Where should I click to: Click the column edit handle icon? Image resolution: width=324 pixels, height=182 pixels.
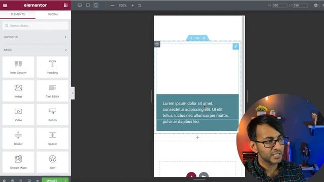pyautogui.click(x=157, y=44)
